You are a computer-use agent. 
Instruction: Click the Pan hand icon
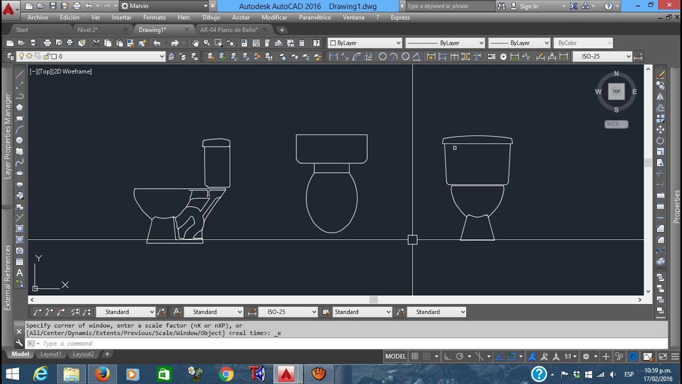pyautogui.click(x=196, y=43)
